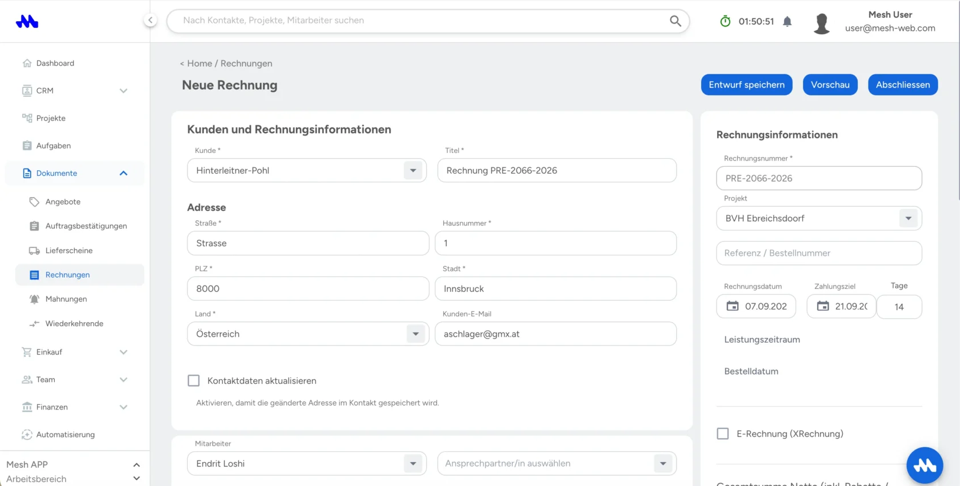
Task: Click the notification bell icon
Action: pyautogui.click(x=787, y=22)
